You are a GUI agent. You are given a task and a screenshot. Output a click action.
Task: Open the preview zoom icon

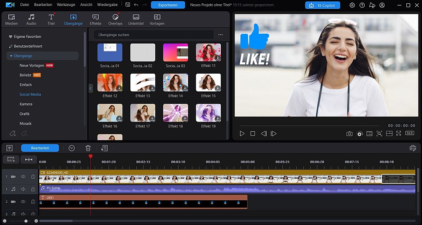379,134
